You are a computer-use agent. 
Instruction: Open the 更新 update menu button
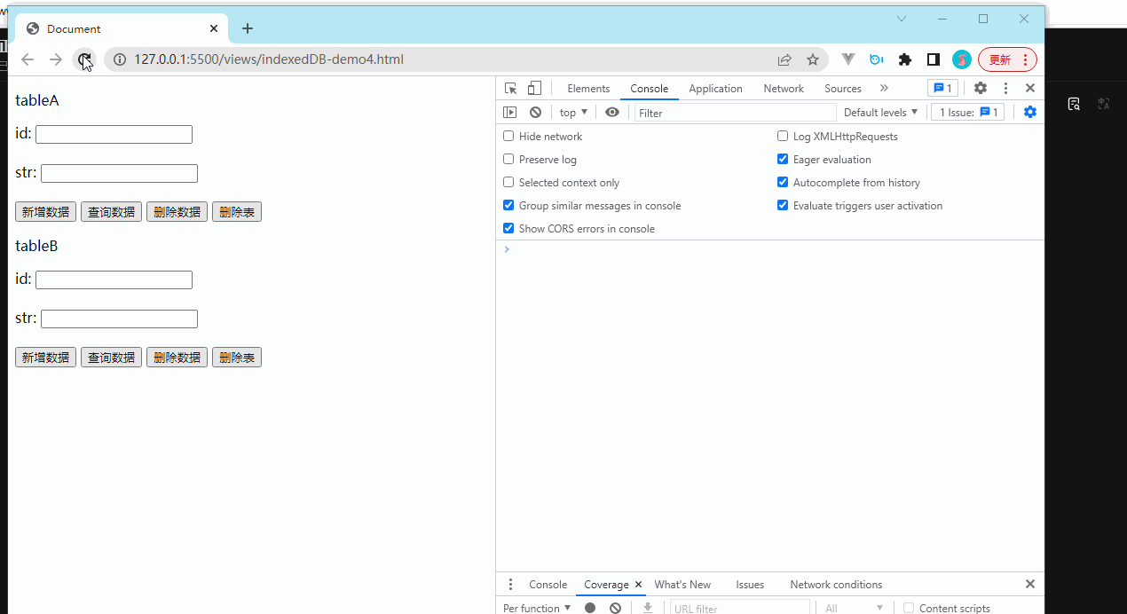point(1007,59)
